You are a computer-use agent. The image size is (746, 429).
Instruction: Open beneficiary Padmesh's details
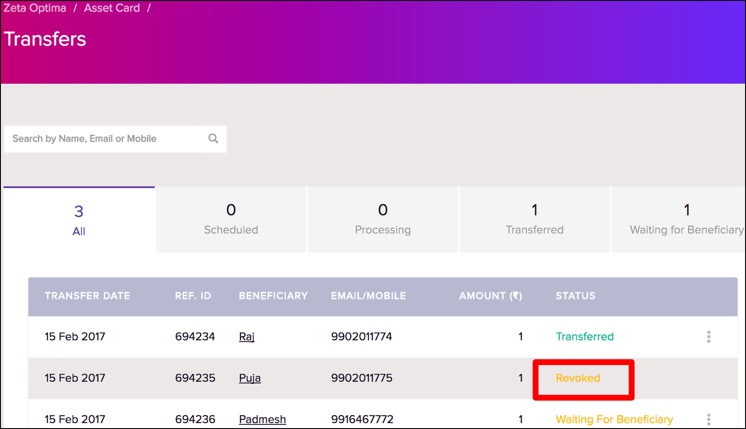(262, 420)
